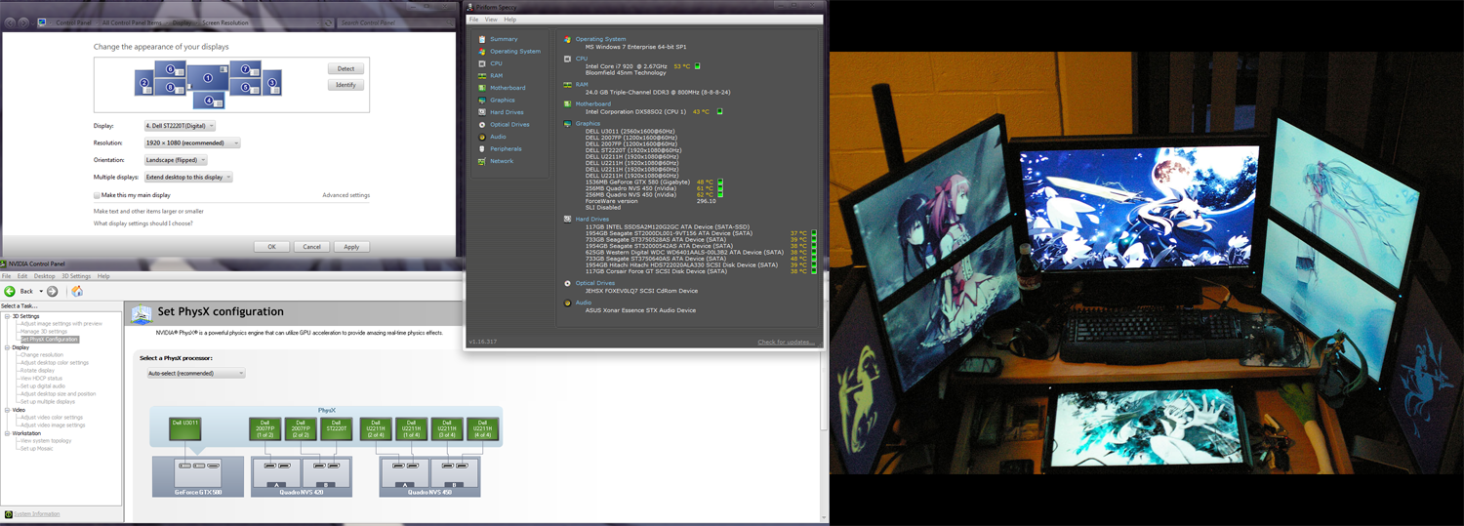Open PhysX processor Auto-select dropdown
The width and height of the screenshot is (1464, 526).
click(195, 373)
